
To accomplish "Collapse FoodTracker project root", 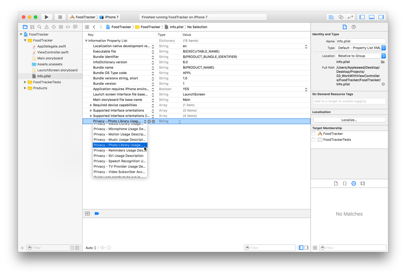I will (21, 34).
